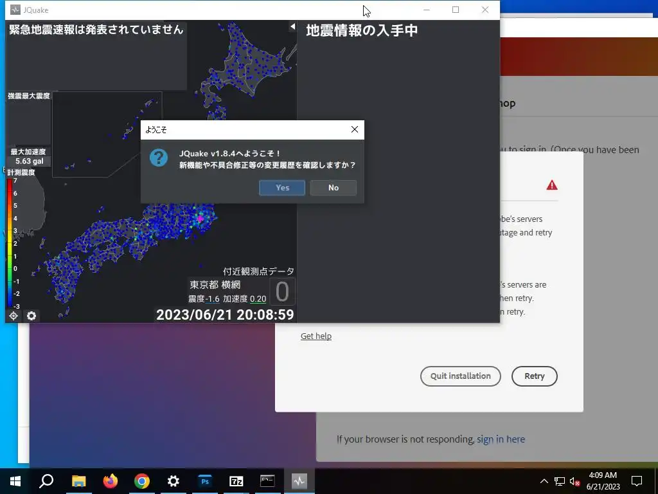Close the JQuake window
The width and height of the screenshot is (658, 494).
[x=485, y=10]
